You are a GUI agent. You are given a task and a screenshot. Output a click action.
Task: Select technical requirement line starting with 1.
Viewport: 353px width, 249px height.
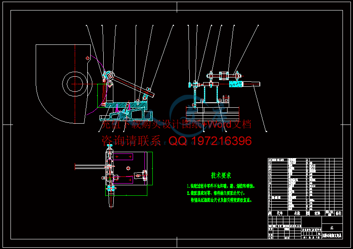click(x=221, y=186)
